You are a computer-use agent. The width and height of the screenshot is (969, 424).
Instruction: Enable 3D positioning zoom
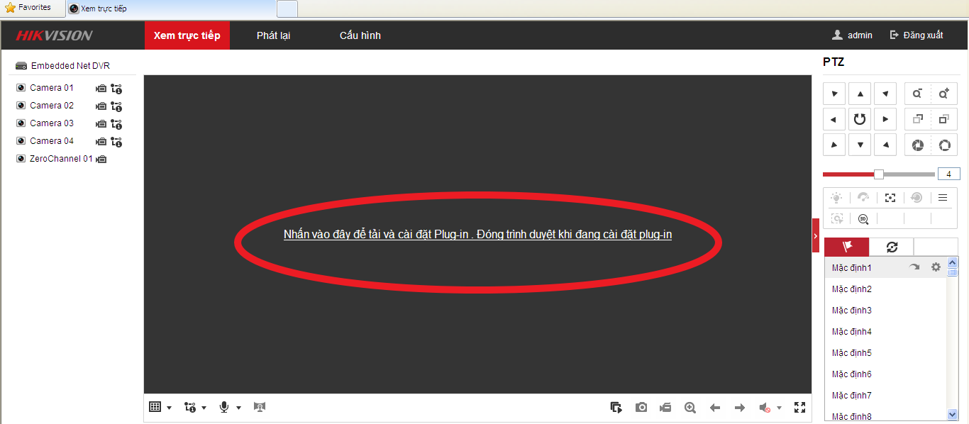863,219
